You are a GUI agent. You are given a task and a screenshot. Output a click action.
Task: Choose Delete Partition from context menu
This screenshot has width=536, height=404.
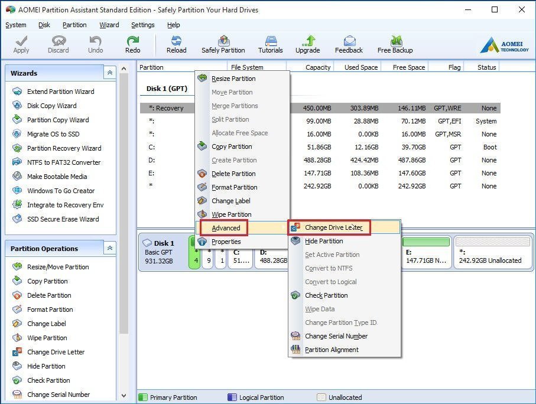(242, 174)
